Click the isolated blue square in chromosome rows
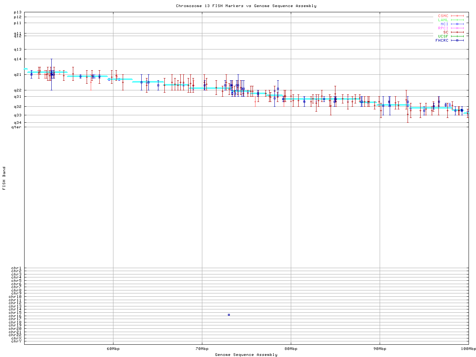 pos(229,315)
